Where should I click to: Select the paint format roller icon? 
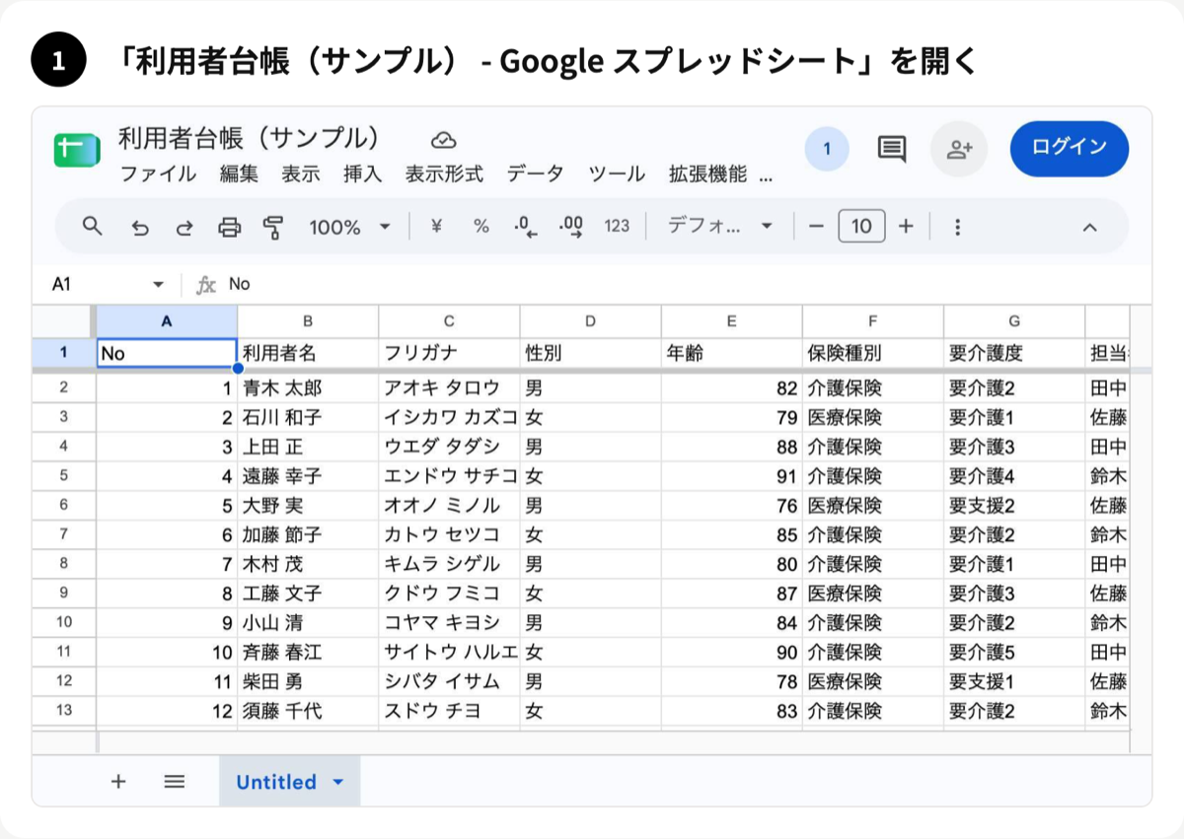pos(273,228)
